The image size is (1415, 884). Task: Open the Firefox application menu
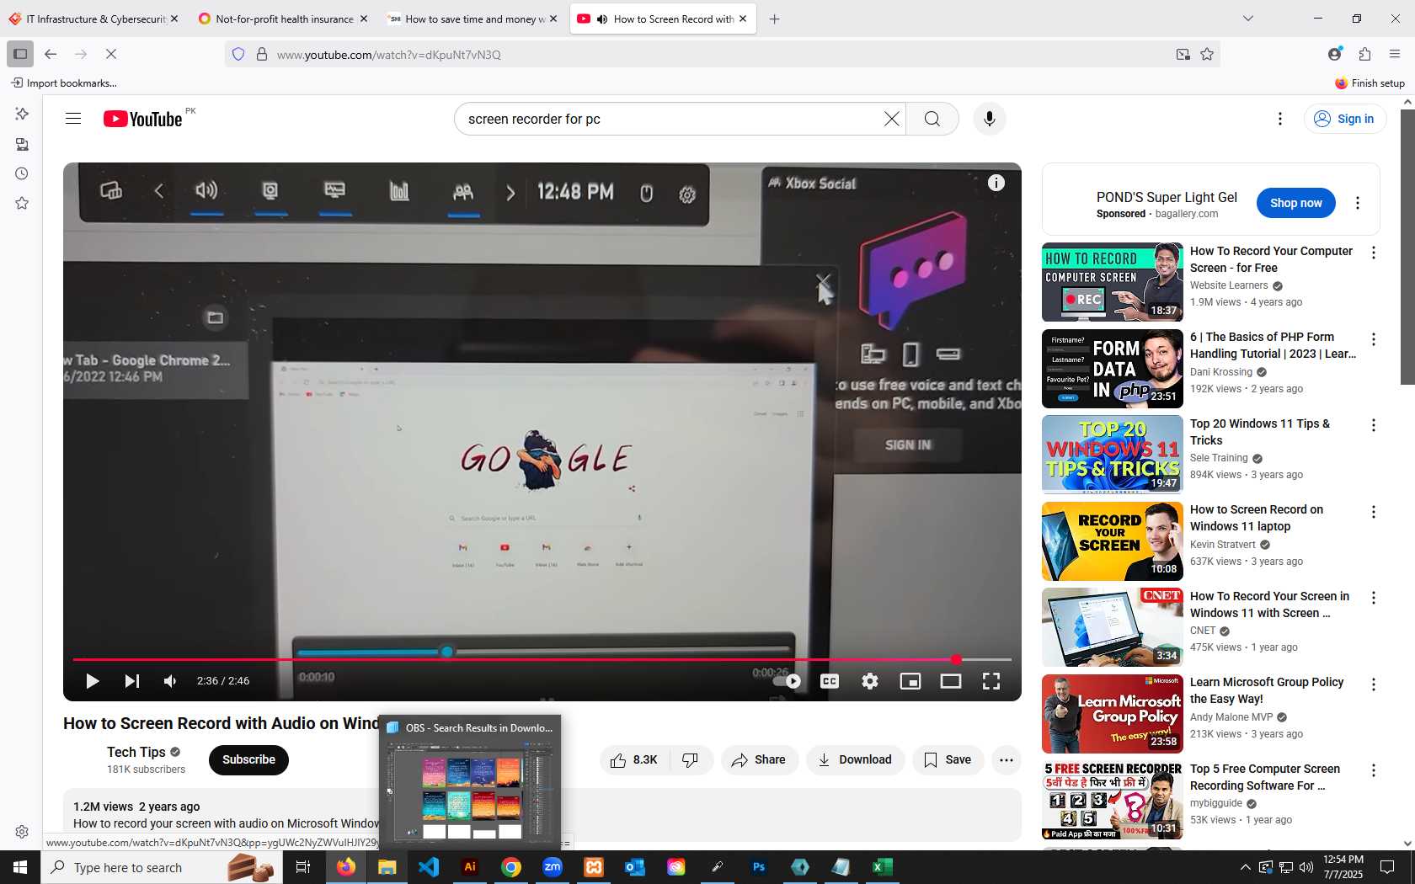(x=1395, y=54)
